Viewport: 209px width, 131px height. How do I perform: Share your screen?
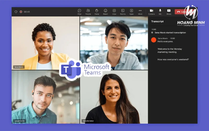tap(169, 12)
